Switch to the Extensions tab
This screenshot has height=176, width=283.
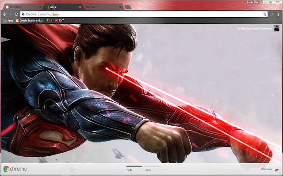pyautogui.click(x=22, y=7)
